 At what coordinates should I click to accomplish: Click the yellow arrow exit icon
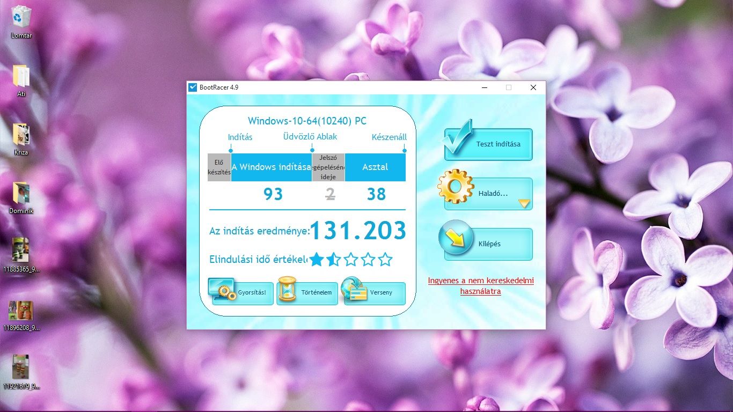pos(456,238)
